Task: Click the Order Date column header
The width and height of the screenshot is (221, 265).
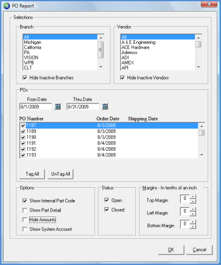Action: point(107,119)
